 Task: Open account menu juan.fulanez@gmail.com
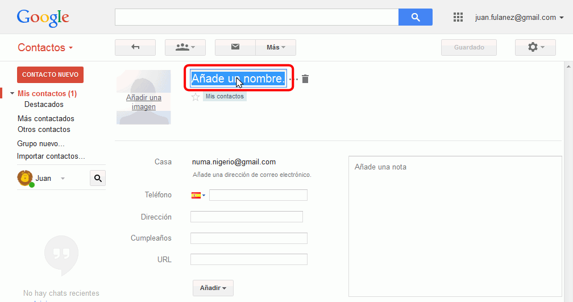520,18
